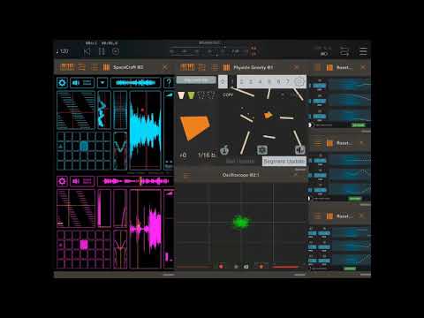The height and width of the screenshot is (318, 424).
Task: Click magenta volume ramp icon
Action: (x=169, y=193)
